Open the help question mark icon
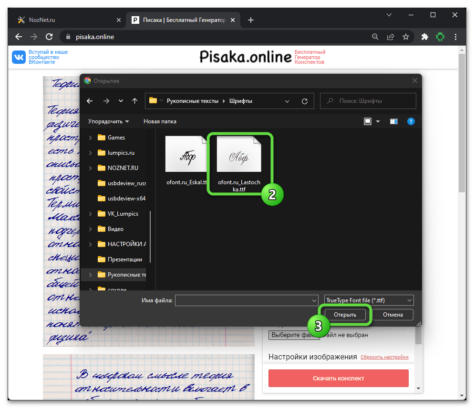 point(411,121)
